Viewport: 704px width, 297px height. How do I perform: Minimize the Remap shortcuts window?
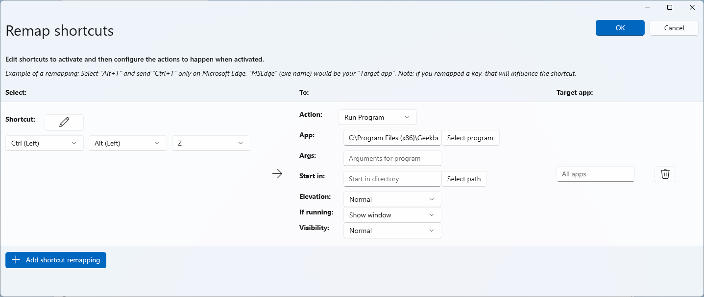[647, 7]
